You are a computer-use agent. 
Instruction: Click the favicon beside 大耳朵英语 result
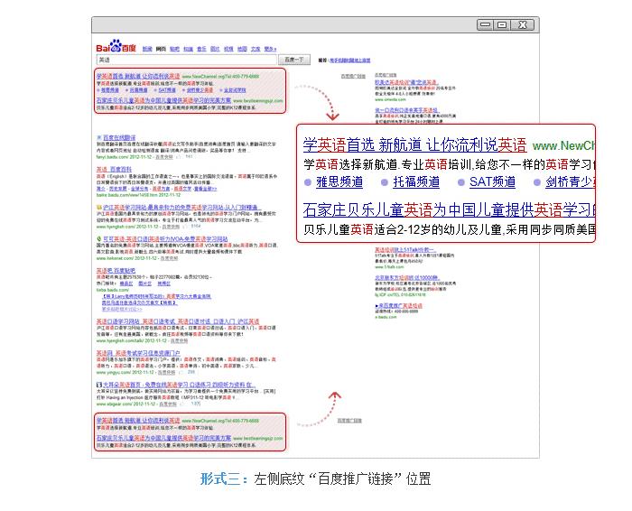click(99, 385)
